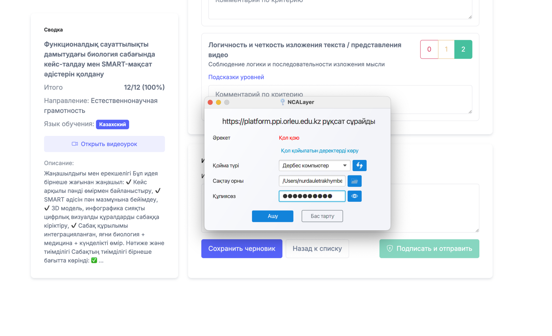Click the shield icon on Подписать и отправить
Image resolution: width=552 pixels, height=336 pixels.
[x=390, y=249]
